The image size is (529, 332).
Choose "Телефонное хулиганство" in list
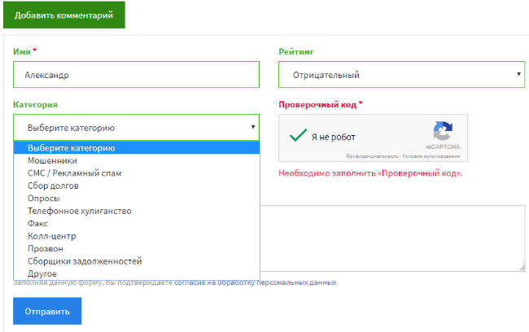[x=79, y=211]
